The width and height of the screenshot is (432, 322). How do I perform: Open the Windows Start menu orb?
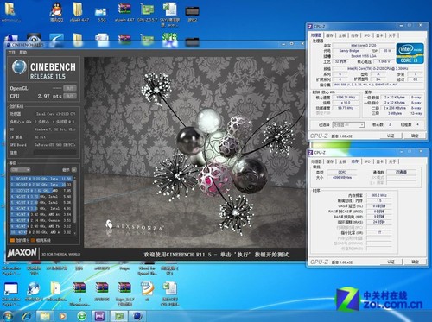8,316
